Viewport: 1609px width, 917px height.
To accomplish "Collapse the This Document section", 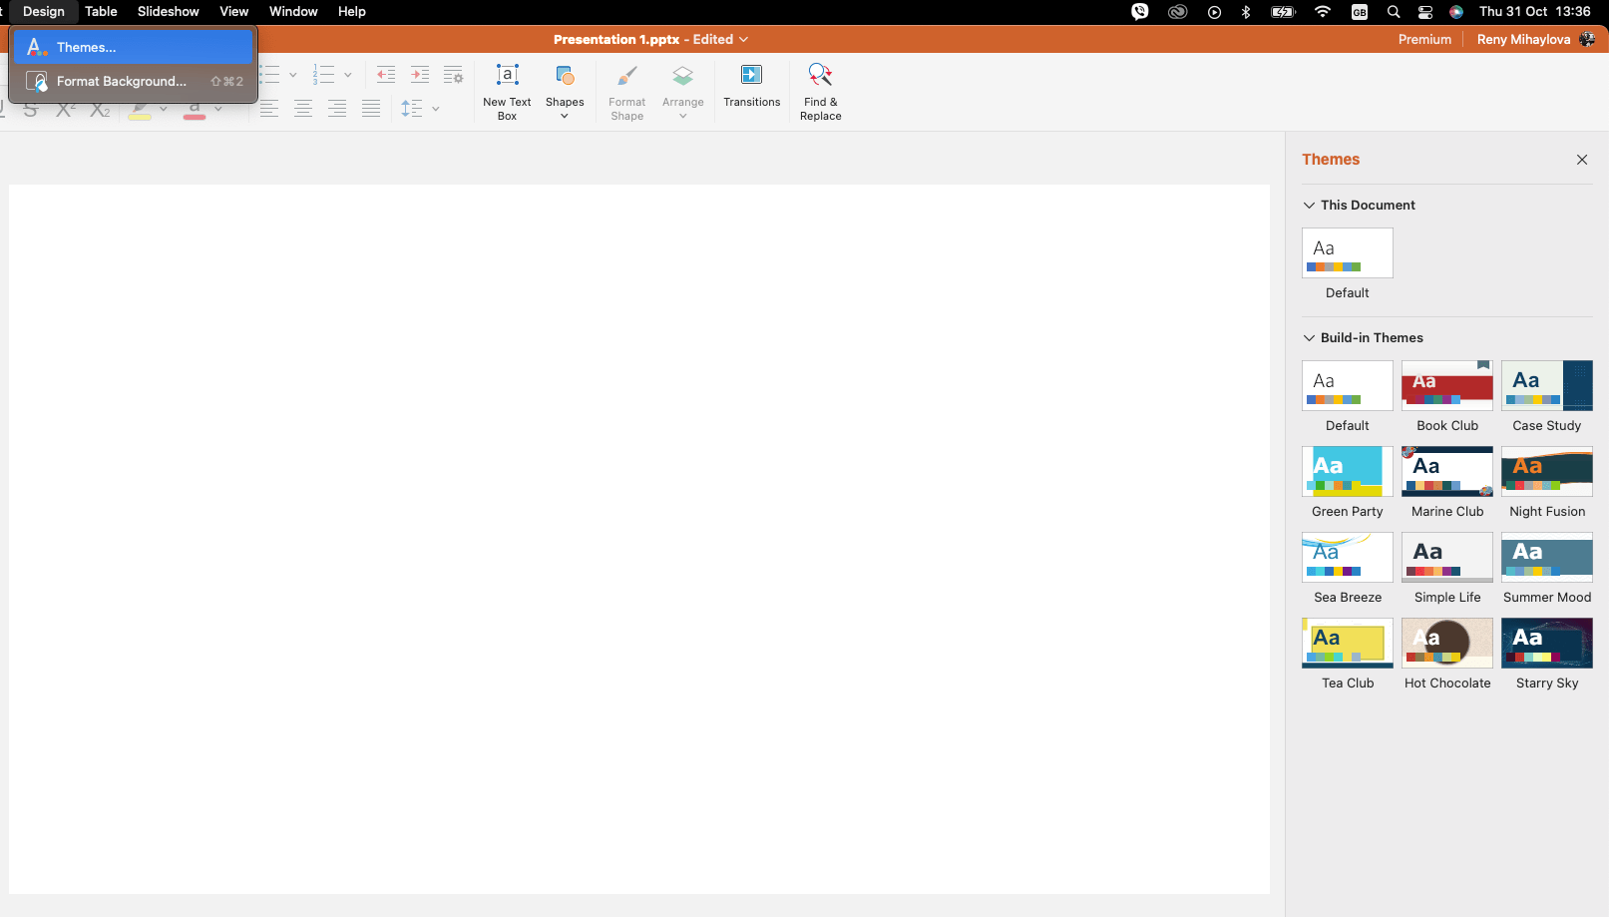I will (1309, 205).
